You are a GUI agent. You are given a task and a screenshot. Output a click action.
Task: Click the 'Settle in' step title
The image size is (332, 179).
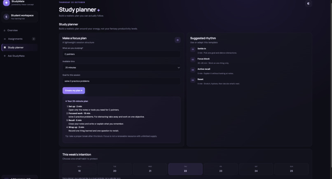pos(202,48)
